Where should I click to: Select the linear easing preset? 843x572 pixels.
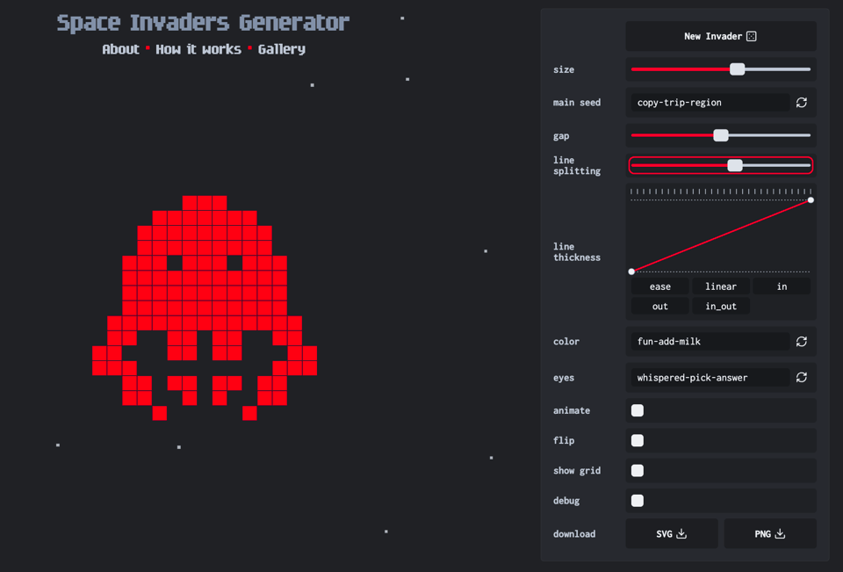tap(720, 286)
